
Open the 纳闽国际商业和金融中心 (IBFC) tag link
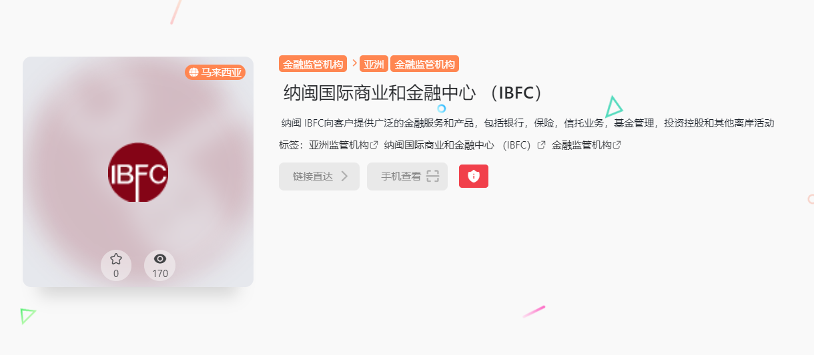coord(458,145)
